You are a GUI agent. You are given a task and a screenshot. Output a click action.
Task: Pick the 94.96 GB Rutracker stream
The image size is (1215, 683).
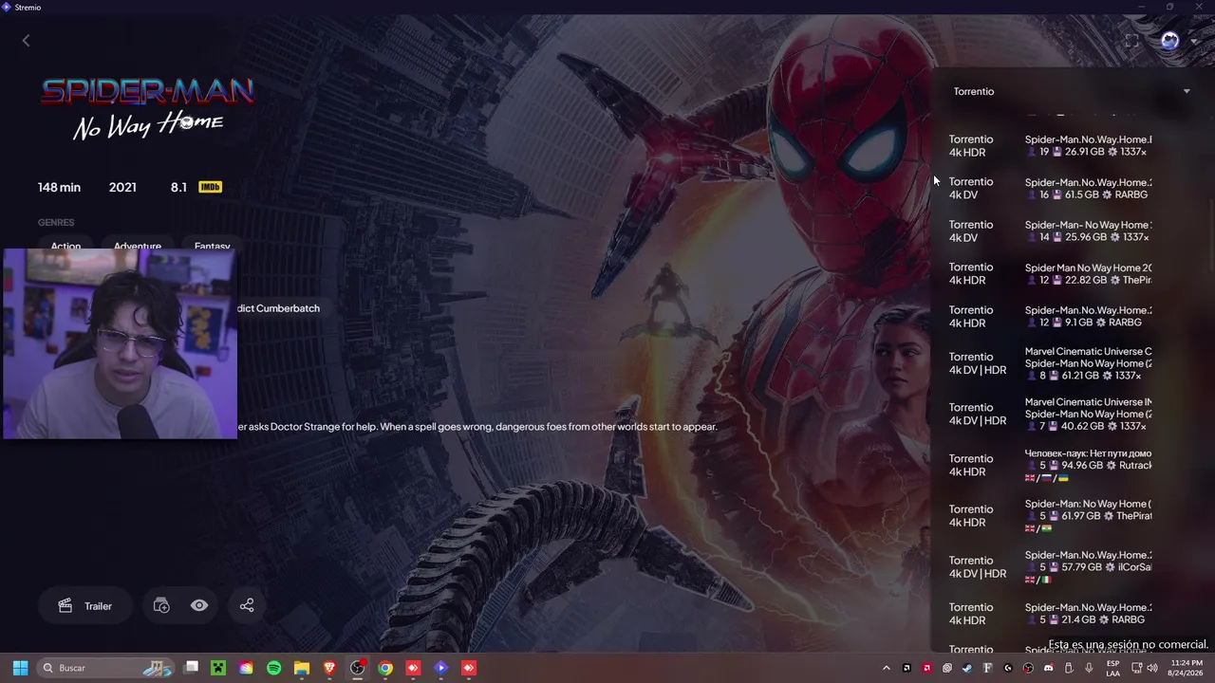tap(1069, 465)
